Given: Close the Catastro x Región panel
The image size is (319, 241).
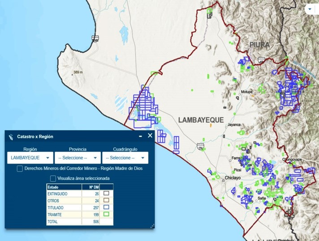Looking at the screenshot, I should point(150,135).
